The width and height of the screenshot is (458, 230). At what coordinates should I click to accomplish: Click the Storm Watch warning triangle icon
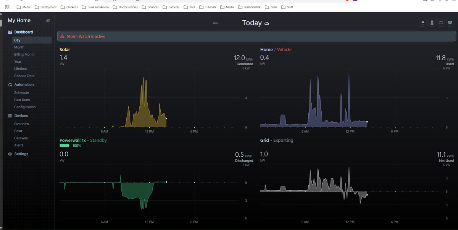[62, 36]
